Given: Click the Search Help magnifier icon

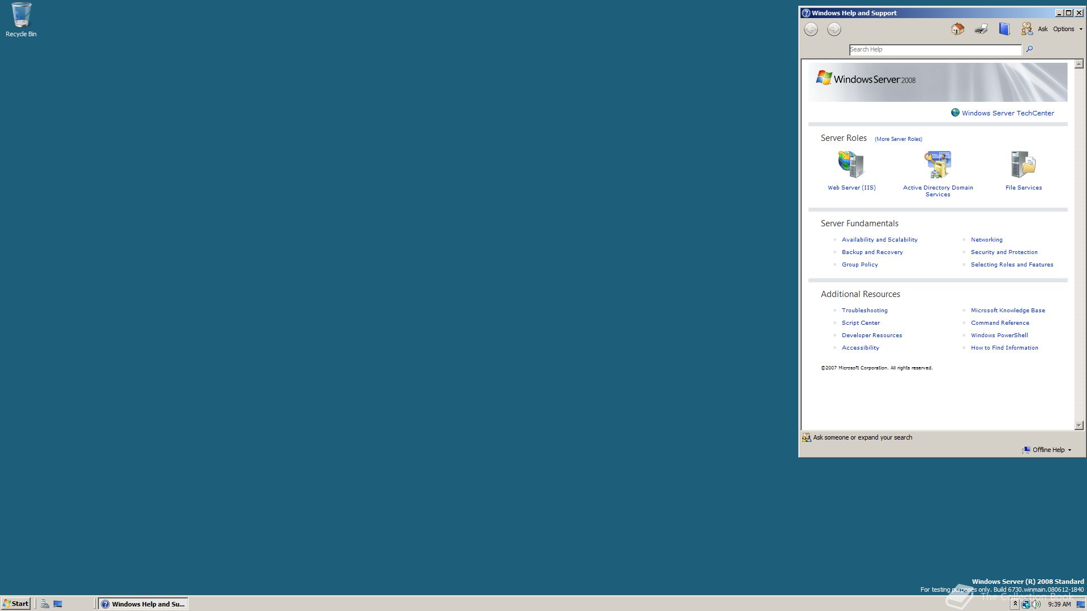Looking at the screenshot, I should [1029, 49].
